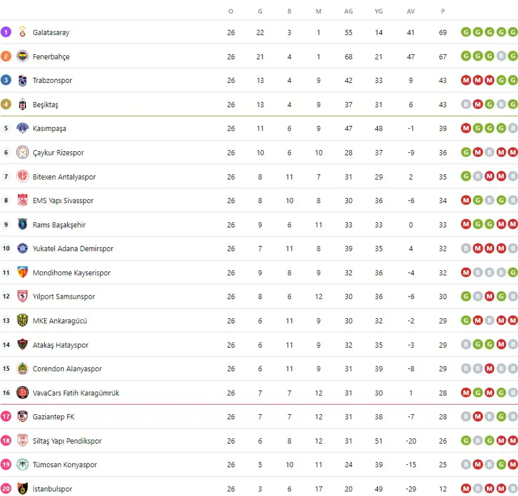Open Fenerbahçe's team crest icon

22,56
